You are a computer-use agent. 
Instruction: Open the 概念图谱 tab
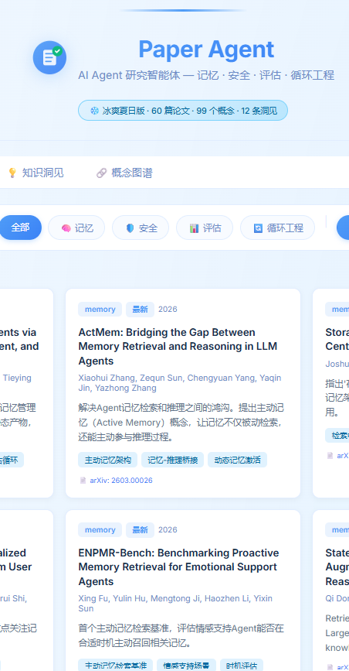124,173
